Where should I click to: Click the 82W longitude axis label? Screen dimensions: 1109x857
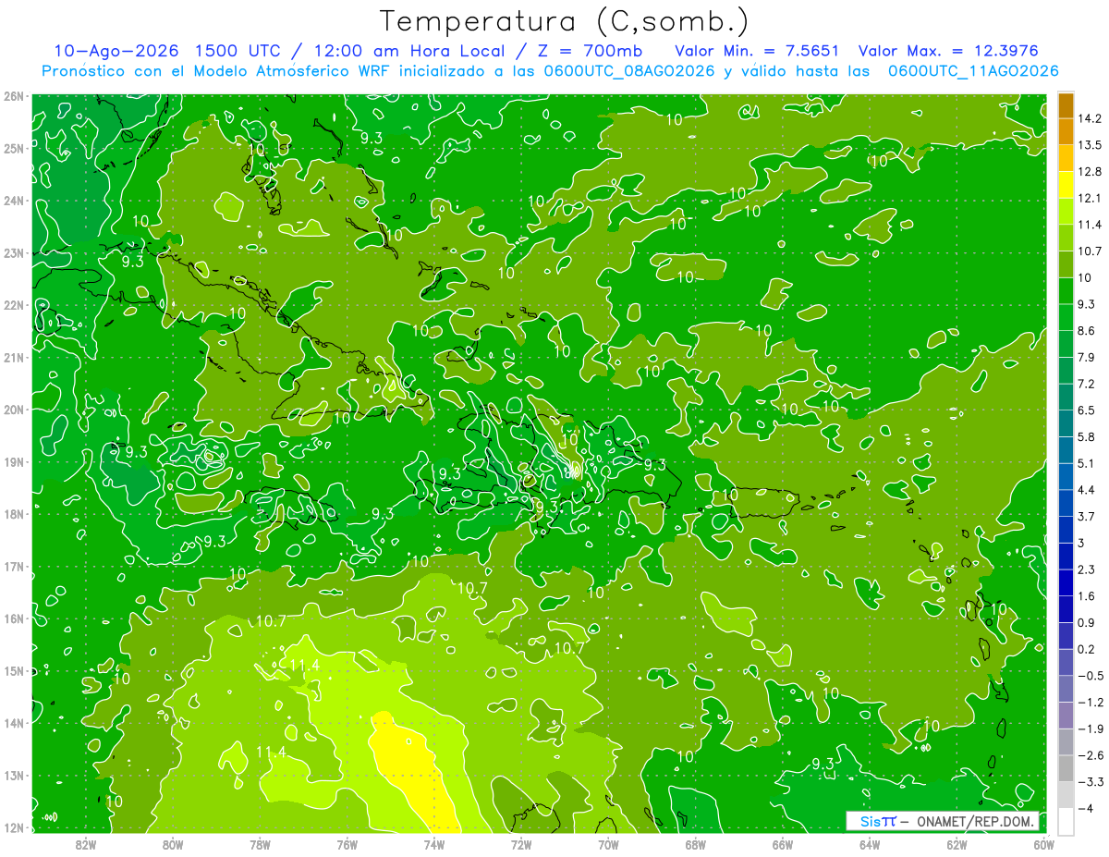click(x=86, y=843)
